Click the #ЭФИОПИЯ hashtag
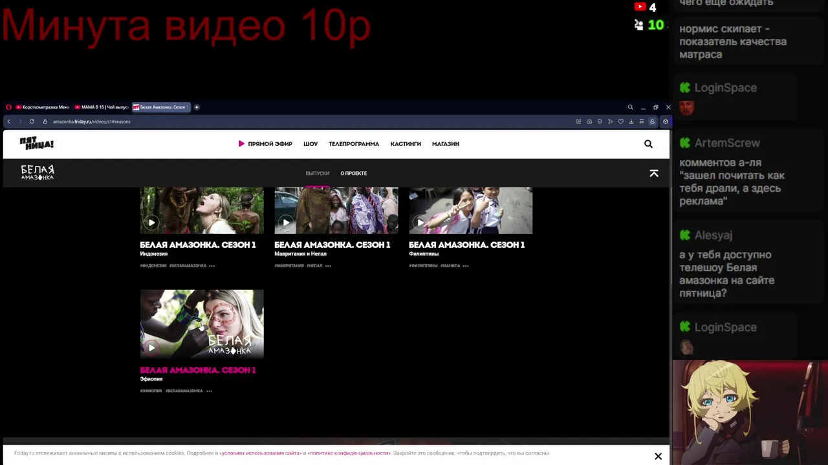Screen dimensions: 828x465 pyautogui.click(x=151, y=391)
